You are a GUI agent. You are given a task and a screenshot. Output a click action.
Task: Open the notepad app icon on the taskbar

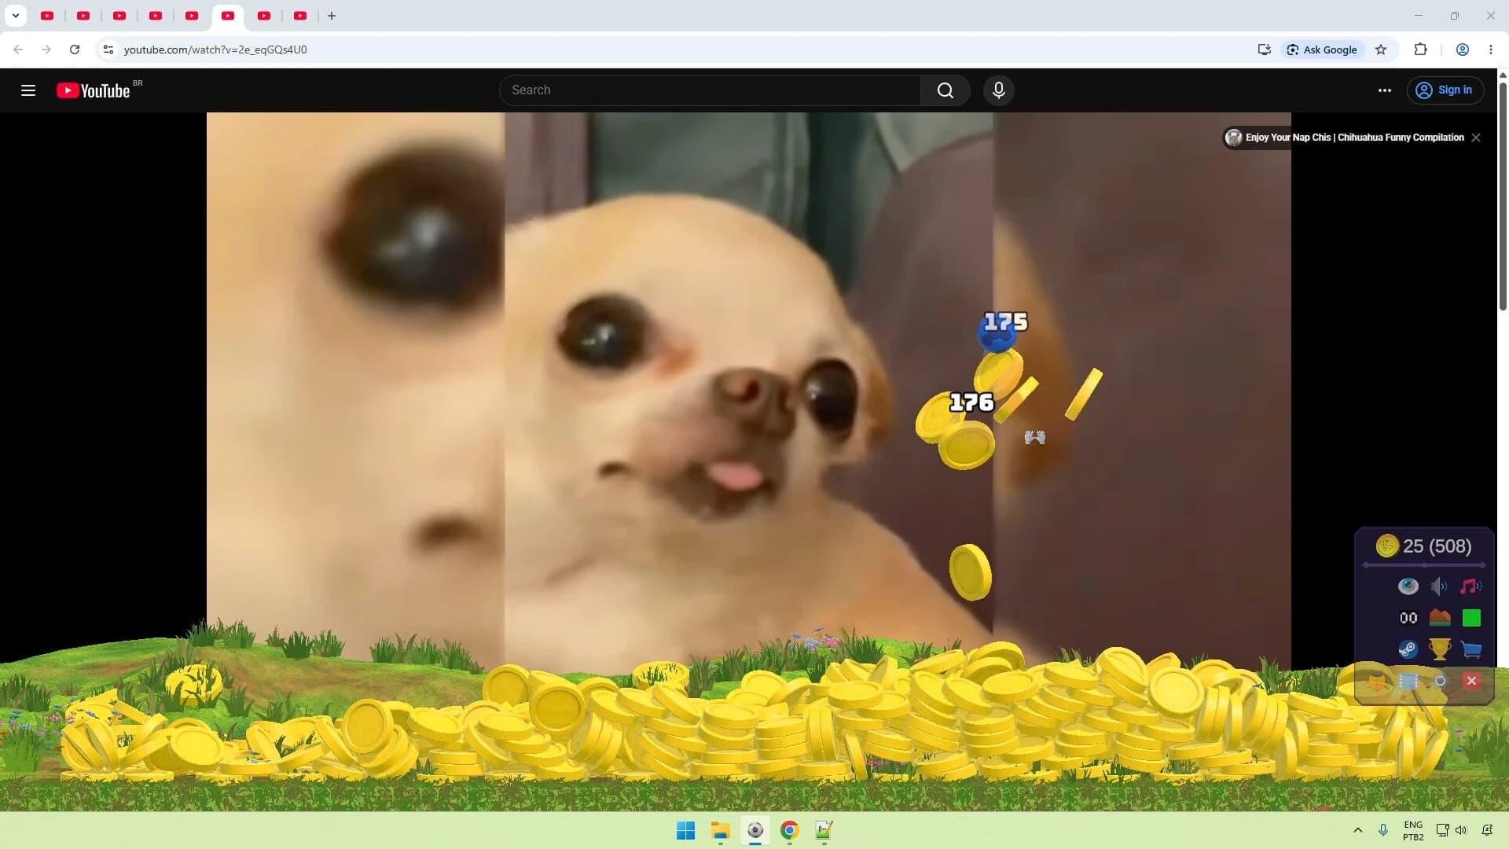point(824,830)
